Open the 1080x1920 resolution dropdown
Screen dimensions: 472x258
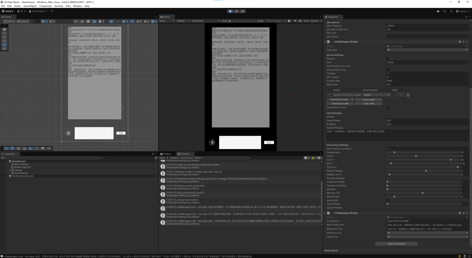206,21
